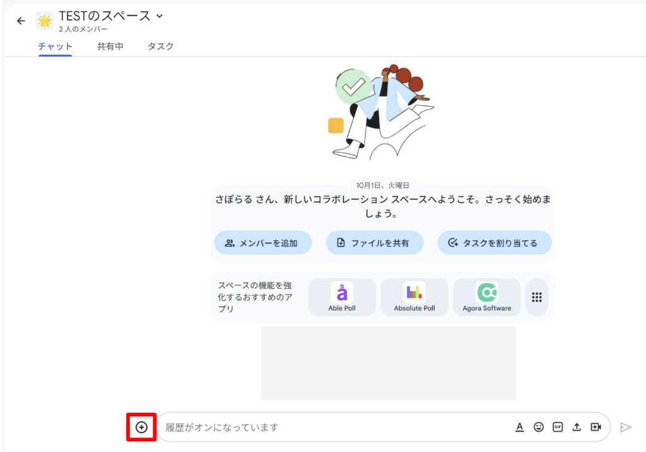Open the GIF picker
The width and height of the screenshot is (646, 452).
coord(558,427)
